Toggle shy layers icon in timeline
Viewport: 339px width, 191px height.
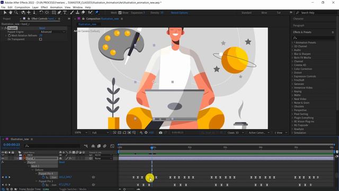click(x=93, y=146)
